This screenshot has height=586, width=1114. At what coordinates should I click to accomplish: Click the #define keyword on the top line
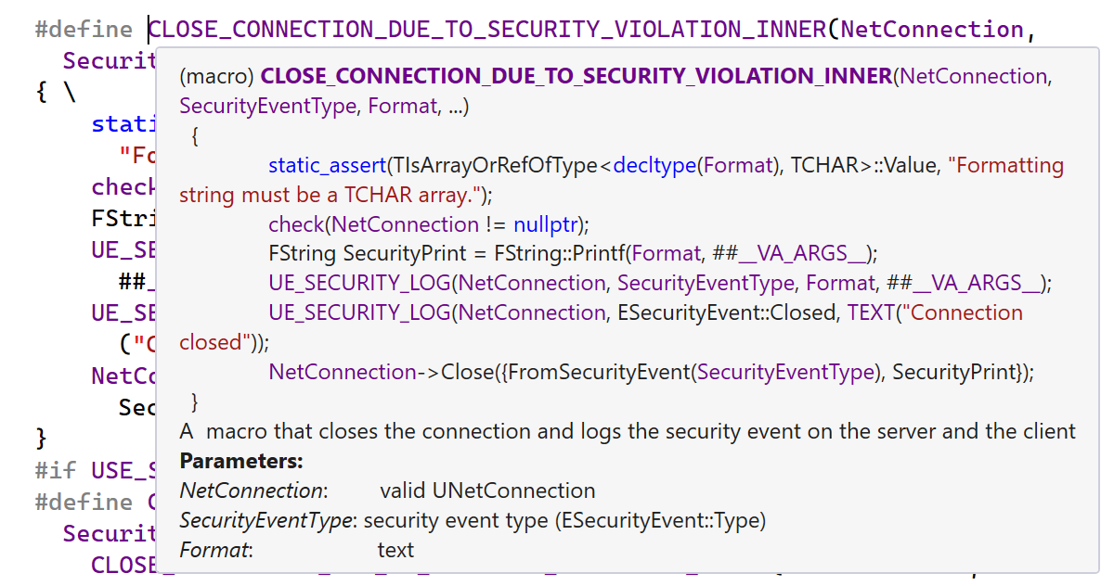(84, 30)
